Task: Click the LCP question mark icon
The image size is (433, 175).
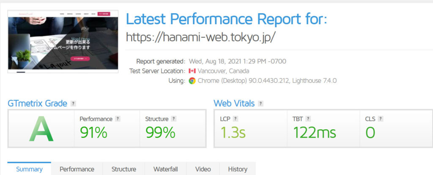Action: pyautogui.click(x=236, y=119)
